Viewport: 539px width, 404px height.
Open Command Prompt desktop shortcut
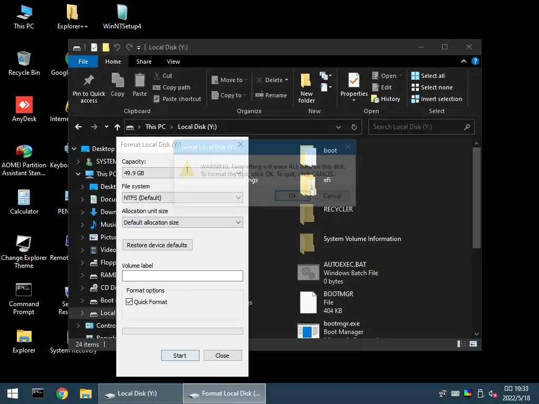click(x=24, y=299)
